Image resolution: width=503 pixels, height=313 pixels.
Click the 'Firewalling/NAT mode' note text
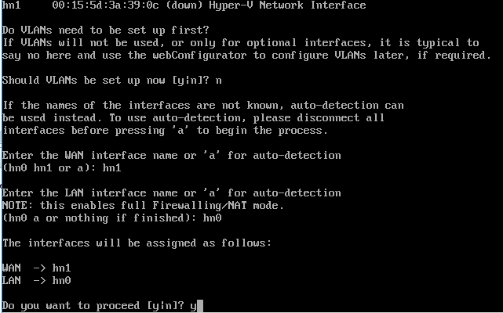tap(218, 206)
